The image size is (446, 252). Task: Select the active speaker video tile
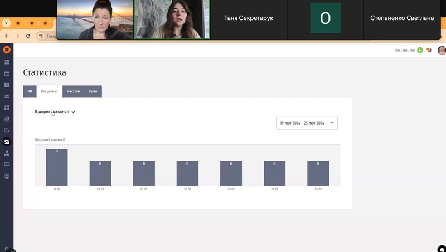pyautogui.click(x=172, y=19)
